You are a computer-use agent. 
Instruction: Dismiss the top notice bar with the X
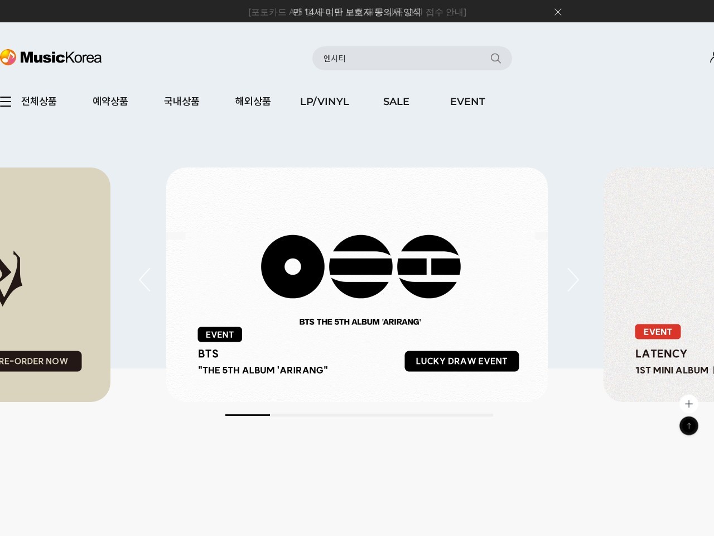558,12
